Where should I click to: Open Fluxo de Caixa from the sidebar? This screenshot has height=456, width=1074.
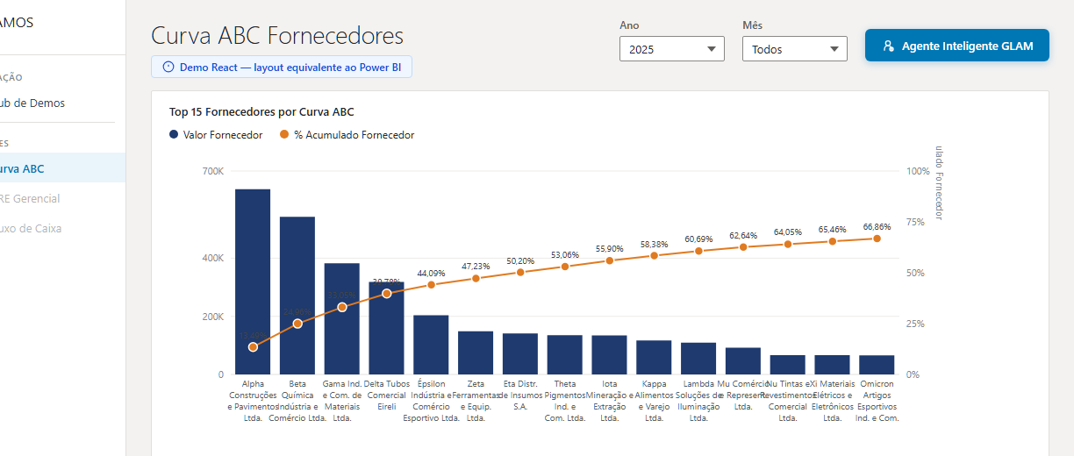tap(32, 229)
